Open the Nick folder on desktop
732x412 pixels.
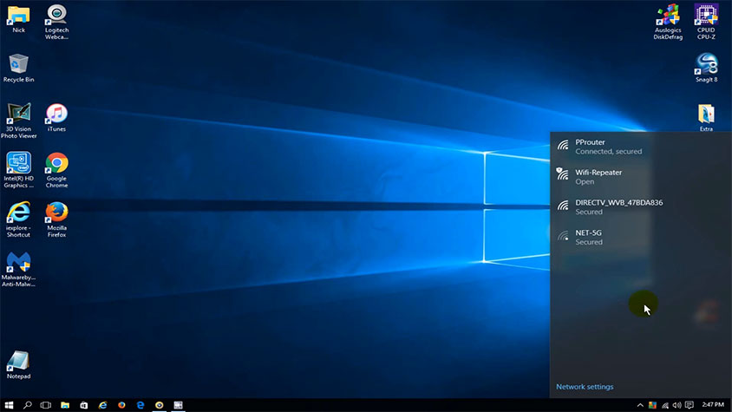click(19, 19)
